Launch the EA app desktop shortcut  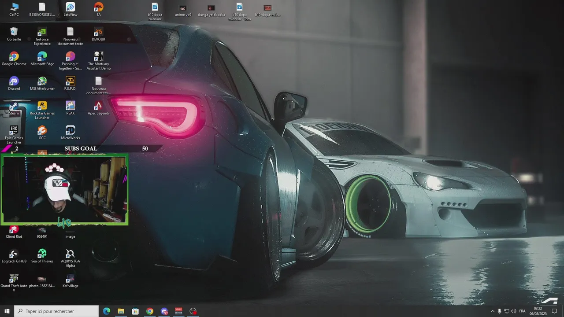pyautogui.click(x=98, y=9)
